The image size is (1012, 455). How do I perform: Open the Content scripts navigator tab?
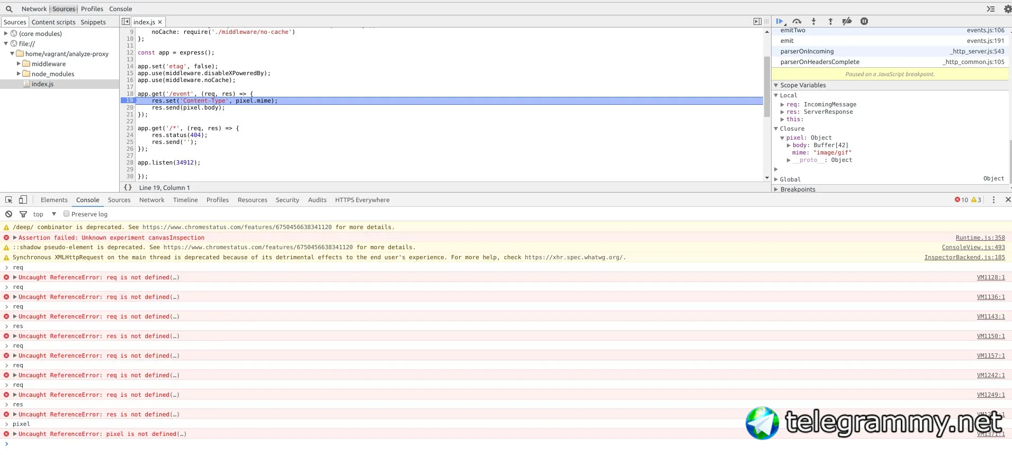click(x=53, y=22)
